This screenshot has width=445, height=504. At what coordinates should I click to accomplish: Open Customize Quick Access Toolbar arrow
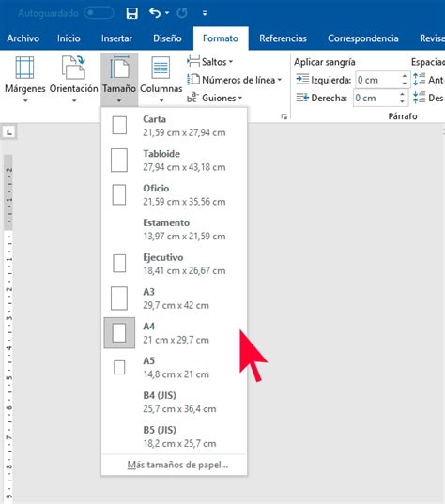point(205,13)
